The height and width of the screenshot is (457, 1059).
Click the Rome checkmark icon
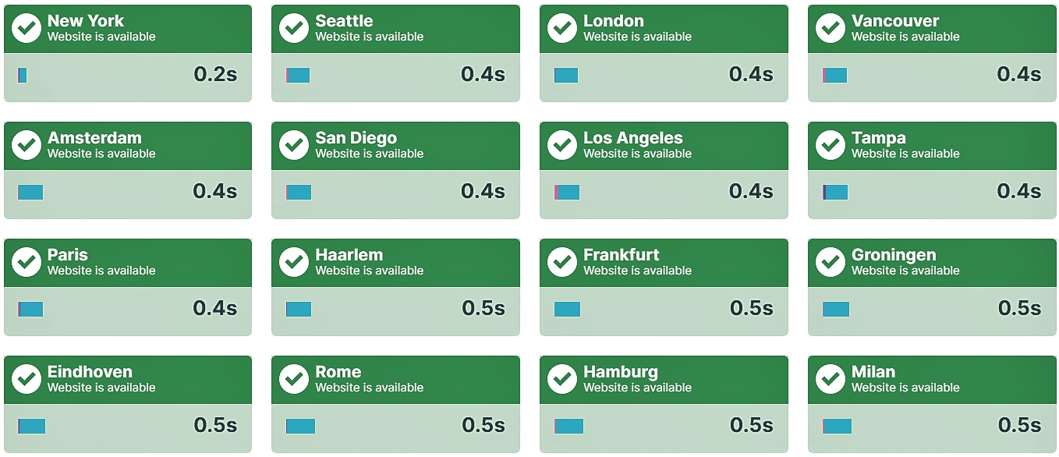click(294, 380)
